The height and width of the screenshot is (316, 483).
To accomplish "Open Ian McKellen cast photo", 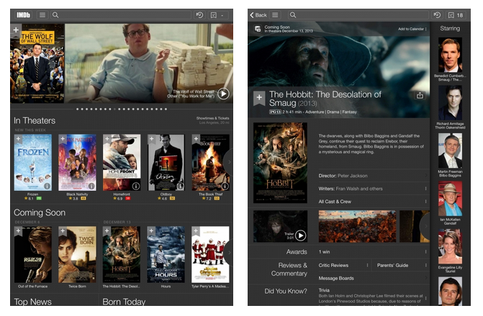I will (450, 199).
